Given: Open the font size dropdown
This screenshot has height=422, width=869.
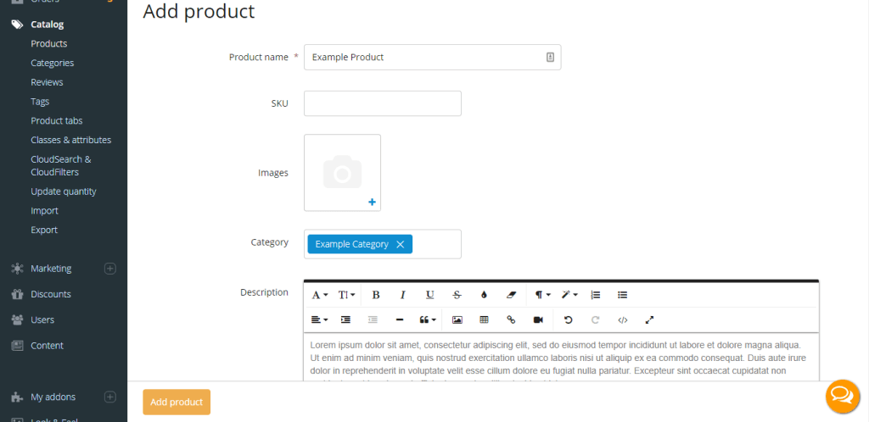Looking at the screenshot, I should pyautogui.click(x=346, y=295).
